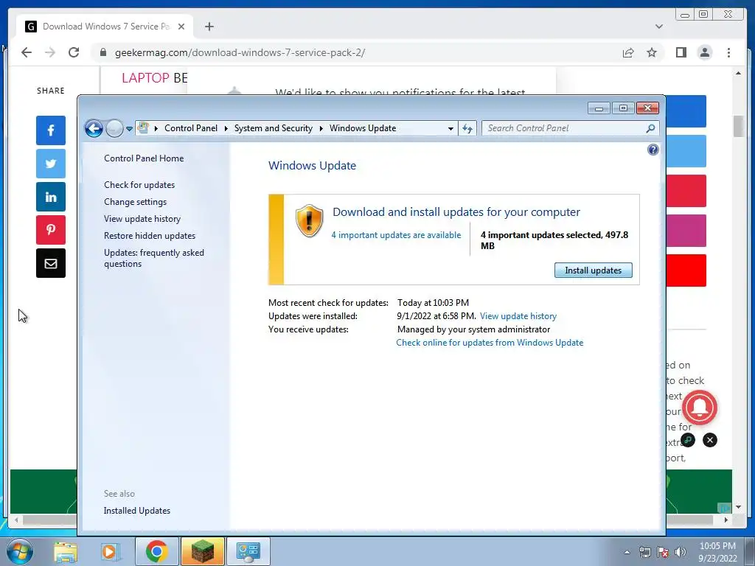This screenshot has width=755, height=566.
Task: Toggle Chrome side panel
Action: [x=681, y=52]
